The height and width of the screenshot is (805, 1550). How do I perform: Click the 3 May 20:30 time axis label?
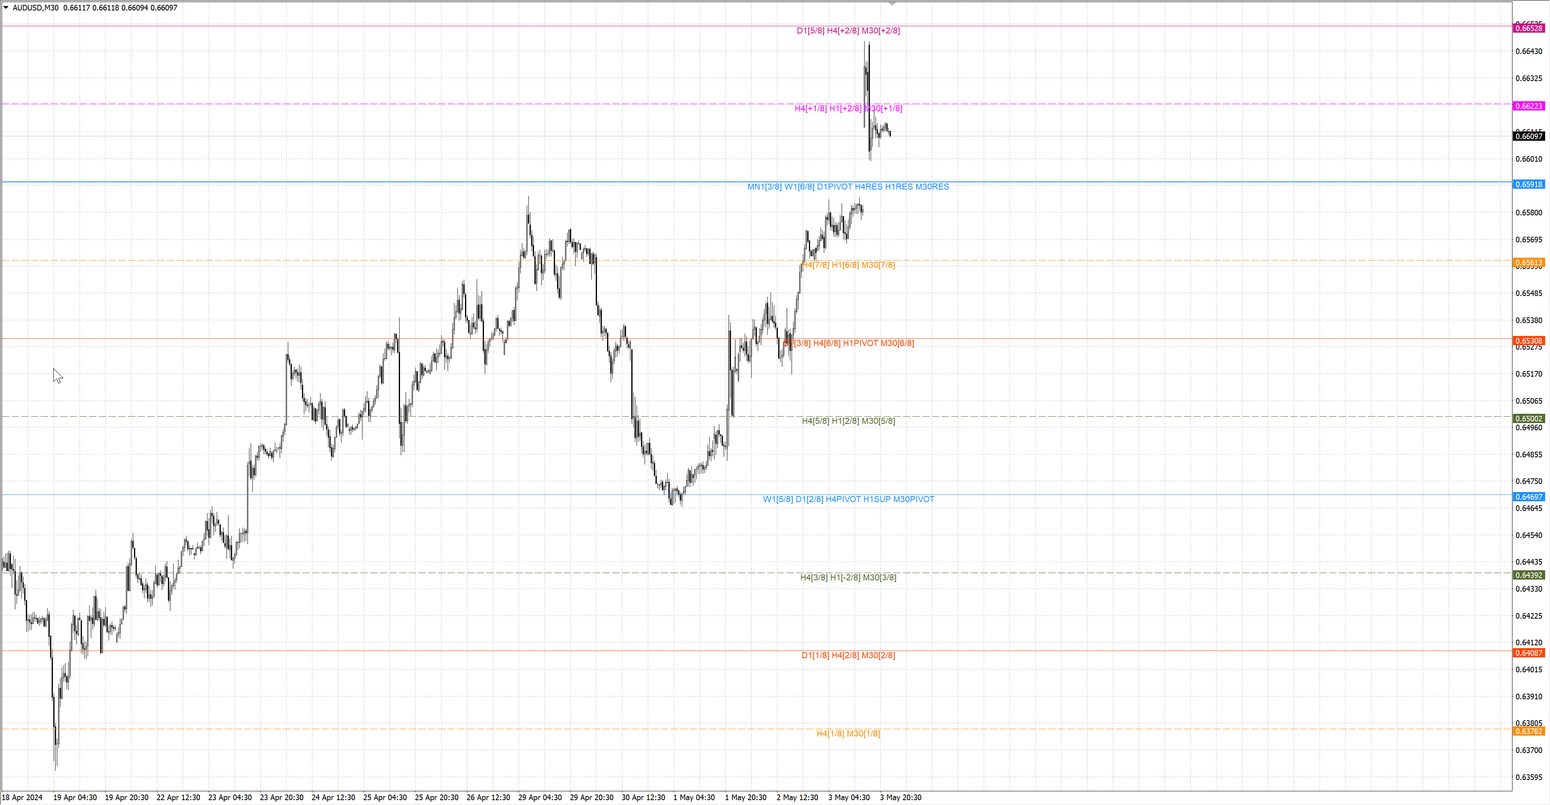tap(900, 798)
